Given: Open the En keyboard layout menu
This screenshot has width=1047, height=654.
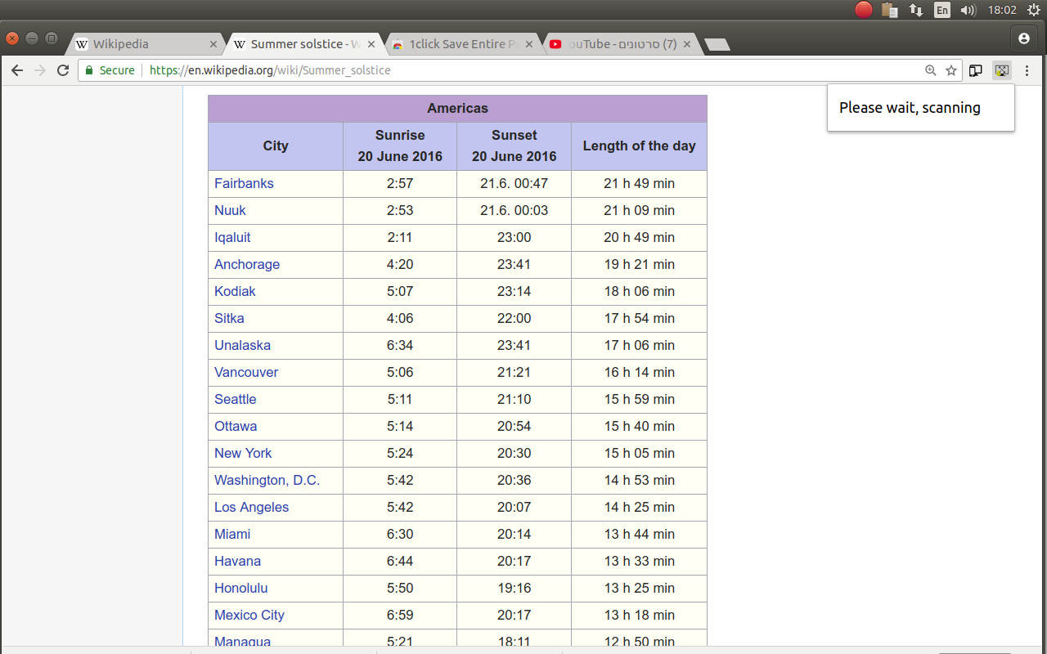Looking at the screenshot, I should (942, 10).
